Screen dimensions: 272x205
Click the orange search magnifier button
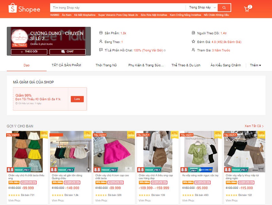tap(224, 7)
